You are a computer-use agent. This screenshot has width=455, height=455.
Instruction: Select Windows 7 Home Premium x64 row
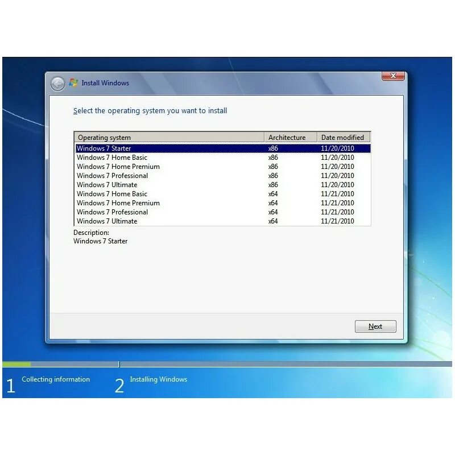(223, 203)
